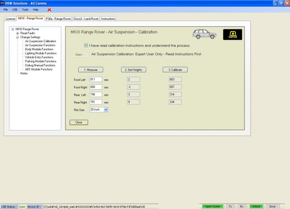The width and height of the screenshot is (290, 209).
Task: Click the Rear Right height value 9
Action: (x=133, y=102)
